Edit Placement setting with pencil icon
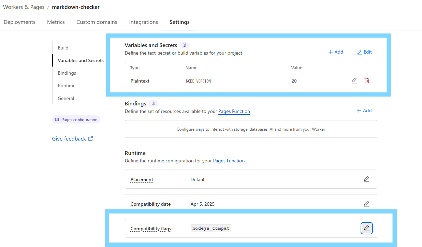 [x=367, y=179]
